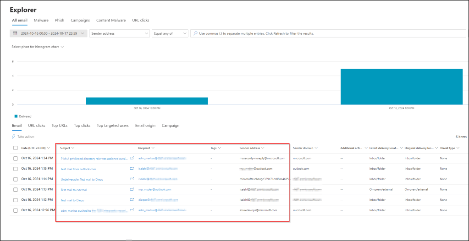469x241 pixels.
Task: Switch to the Phish tab
Action: [x=60, y=20]
